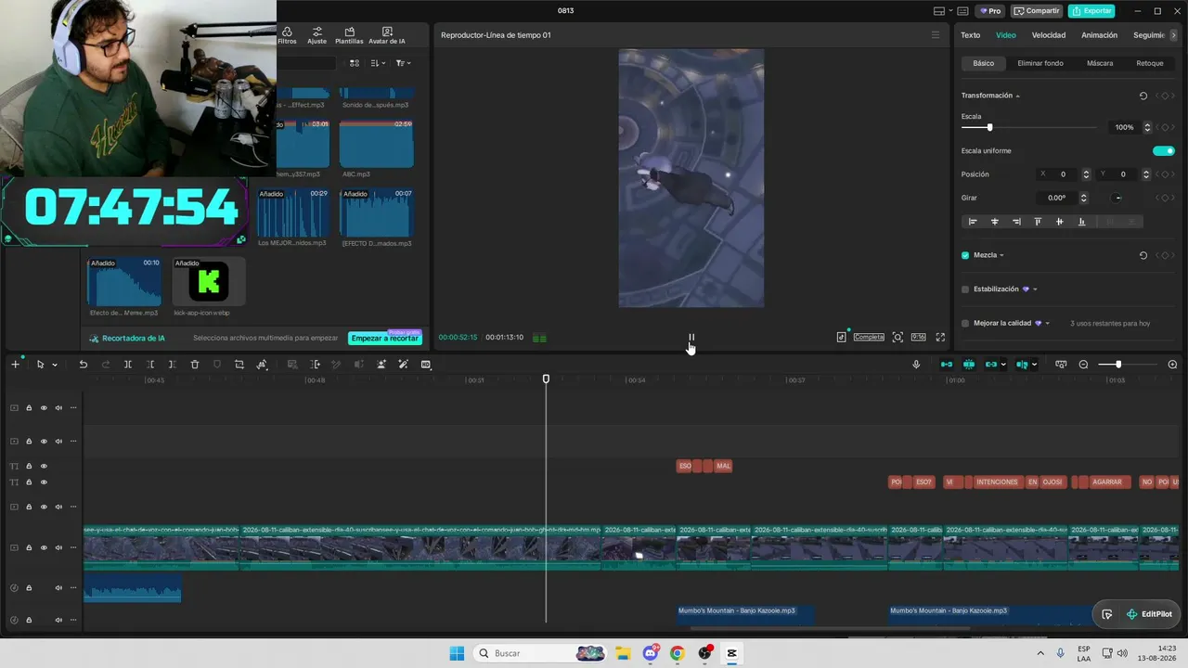Switch to the Velocidad tab
Screen dimensions: 1188x668
click(1049, 35)
